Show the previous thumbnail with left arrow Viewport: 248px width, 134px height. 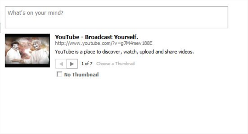(61, 64)
